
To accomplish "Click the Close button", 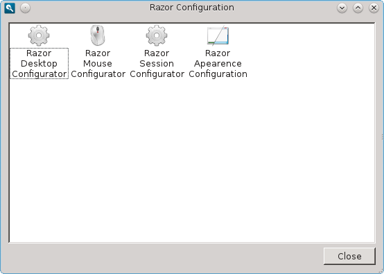I will pos(349,256).
